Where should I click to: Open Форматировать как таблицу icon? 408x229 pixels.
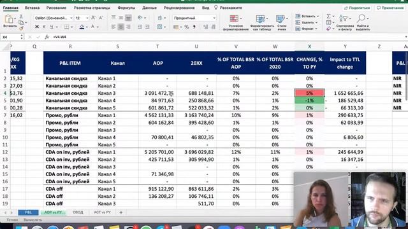(x=260, y=18)
